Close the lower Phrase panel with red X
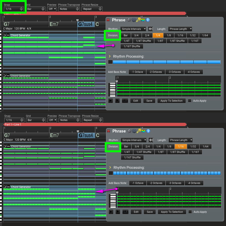 tap(108, 131)
